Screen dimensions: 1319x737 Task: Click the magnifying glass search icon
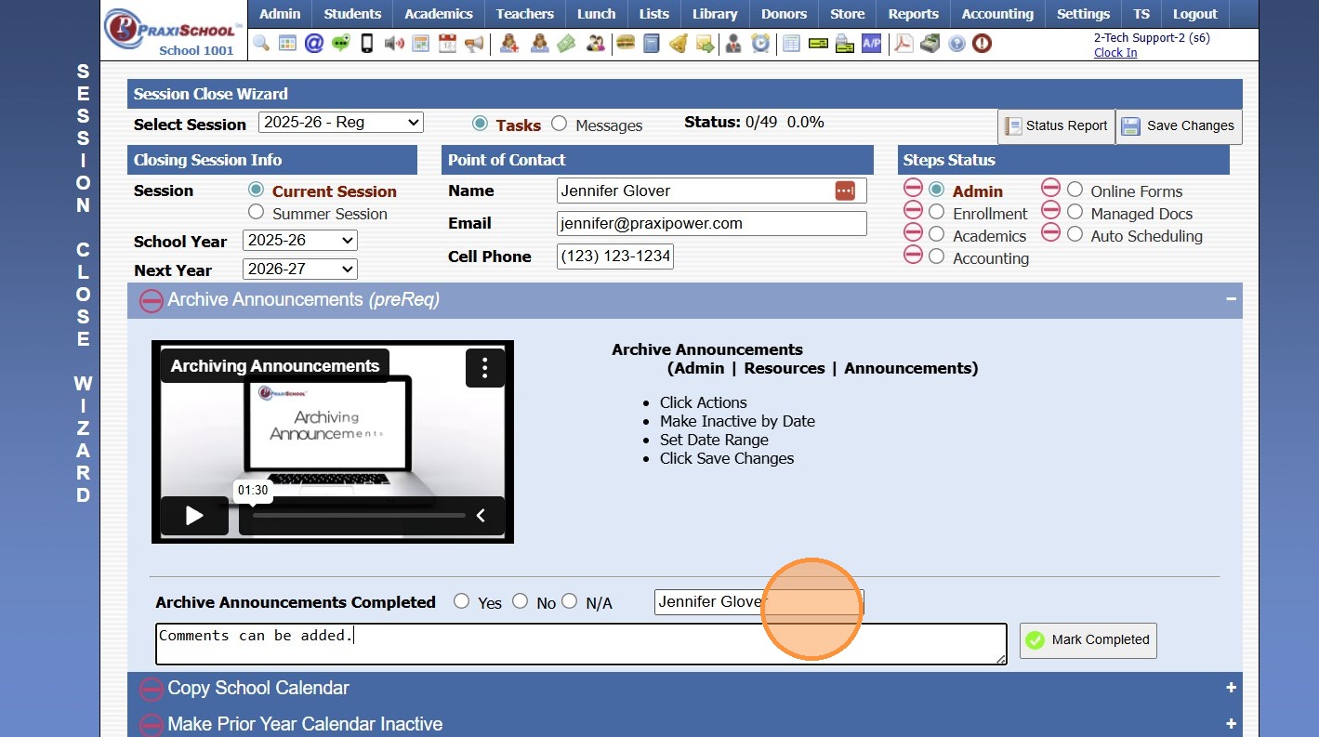(261, 43)
